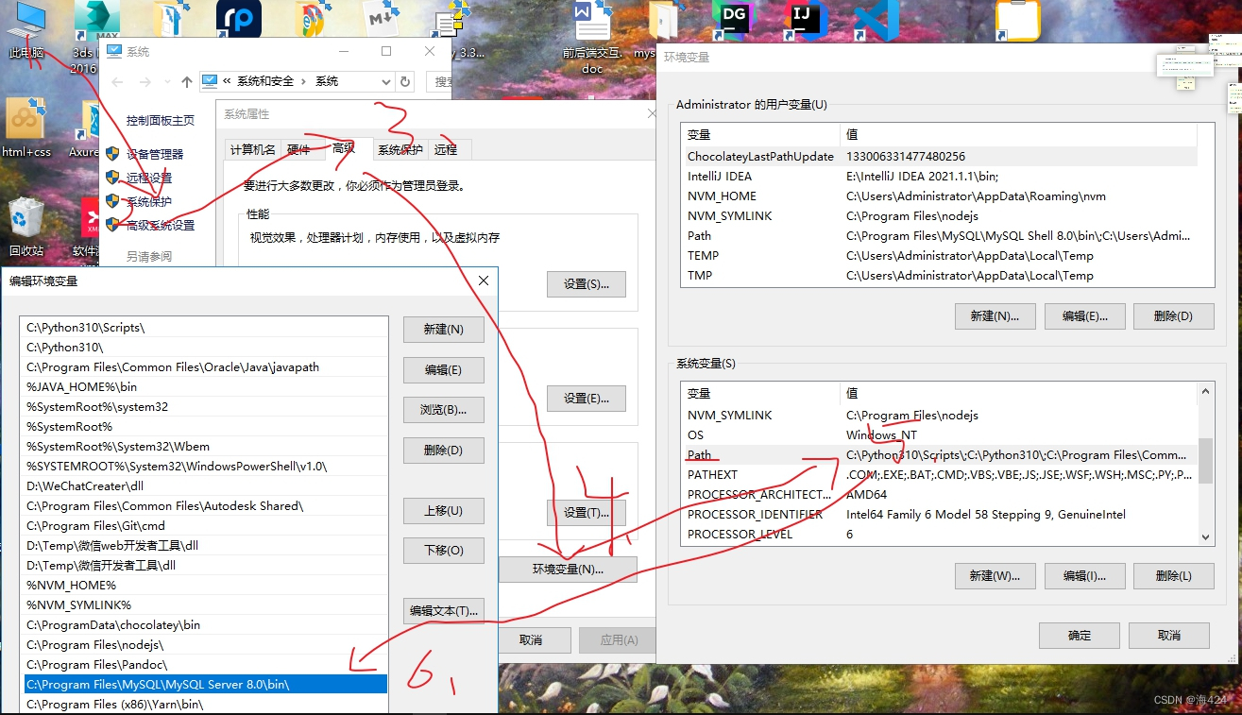1242x715 pixels.
Task: Click system variables 新建(W)... button
Action: coord(995,575)
